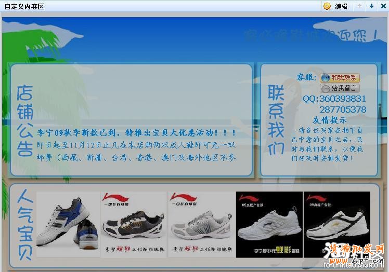Image resolution: width=389 pixels, height=272 pixels.
Task: Move module up with the up arrow
Action: (359, 6)
